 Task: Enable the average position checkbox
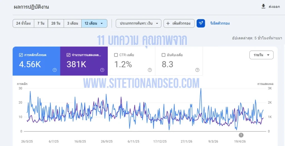163,55
